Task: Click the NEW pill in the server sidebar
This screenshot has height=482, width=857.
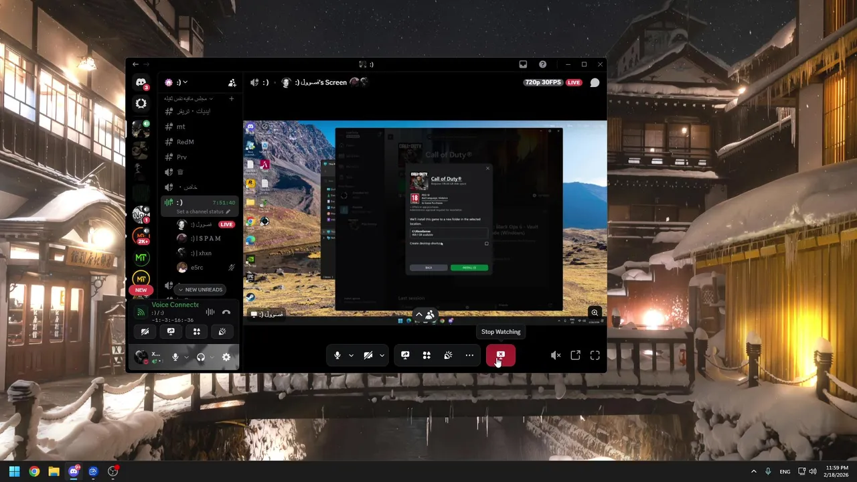Action: pyautogui.click(x=141, y=290)
